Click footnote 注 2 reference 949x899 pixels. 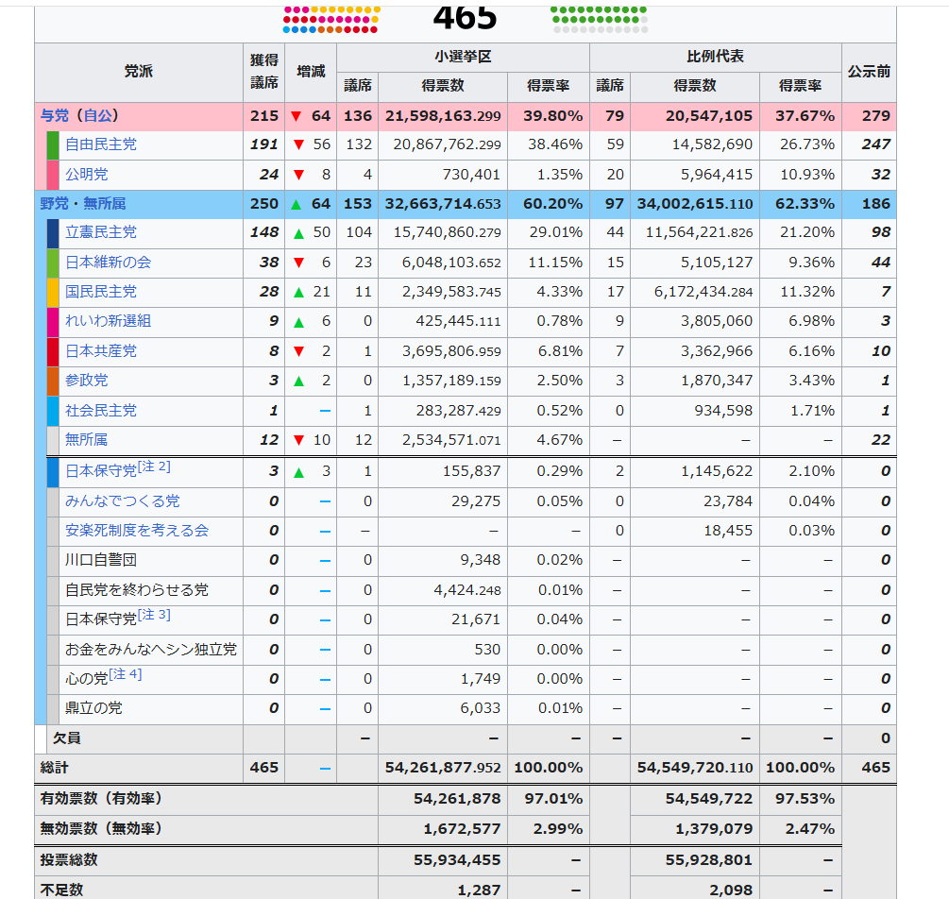[154, 466]
